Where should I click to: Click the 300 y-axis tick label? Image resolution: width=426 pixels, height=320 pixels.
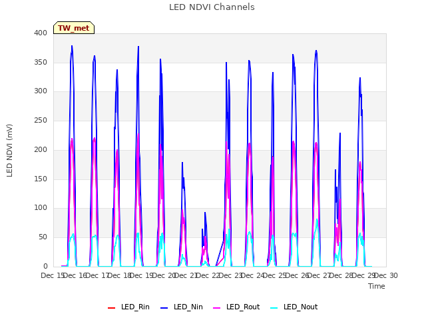point(41,91)
